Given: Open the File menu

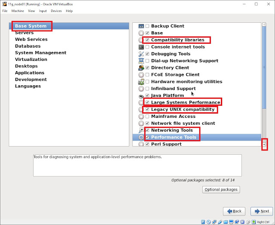Looking at the screenshot, I should 5,11.
